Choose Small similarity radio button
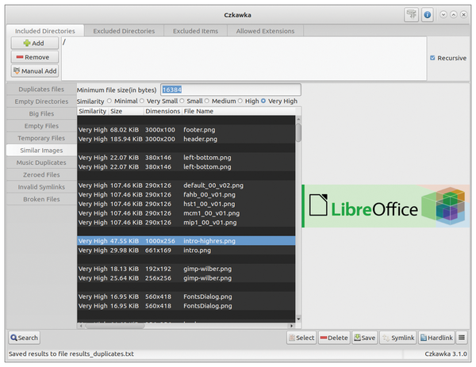476x367 pixels. (182, 101)
